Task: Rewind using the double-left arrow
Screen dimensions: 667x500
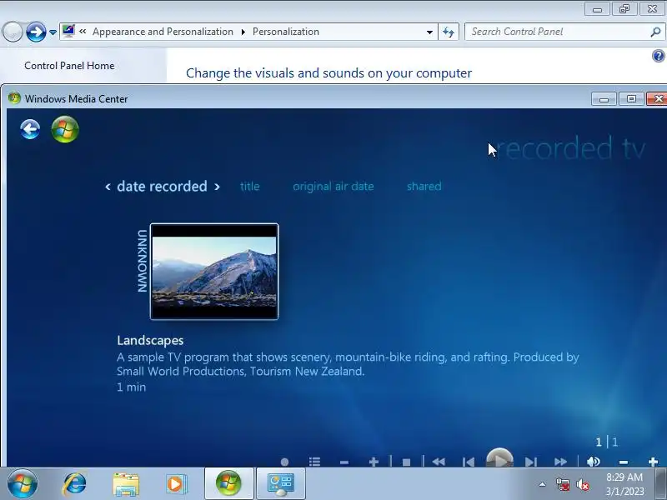Action: click(439, 462)
